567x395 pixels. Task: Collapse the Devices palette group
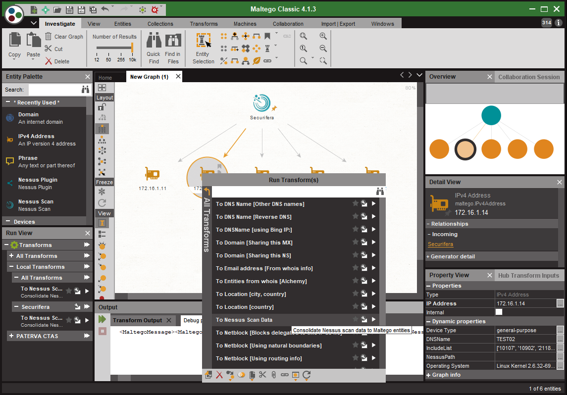click(x=8, y=221)
